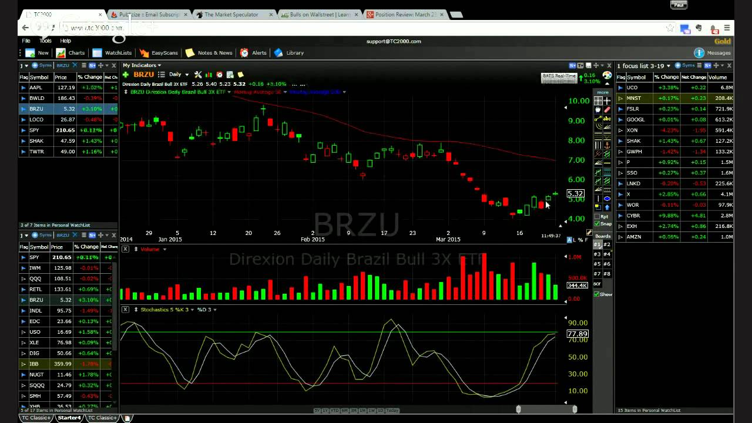752x423 pixels.
Task: Select board #5
Action: [597, 264]
